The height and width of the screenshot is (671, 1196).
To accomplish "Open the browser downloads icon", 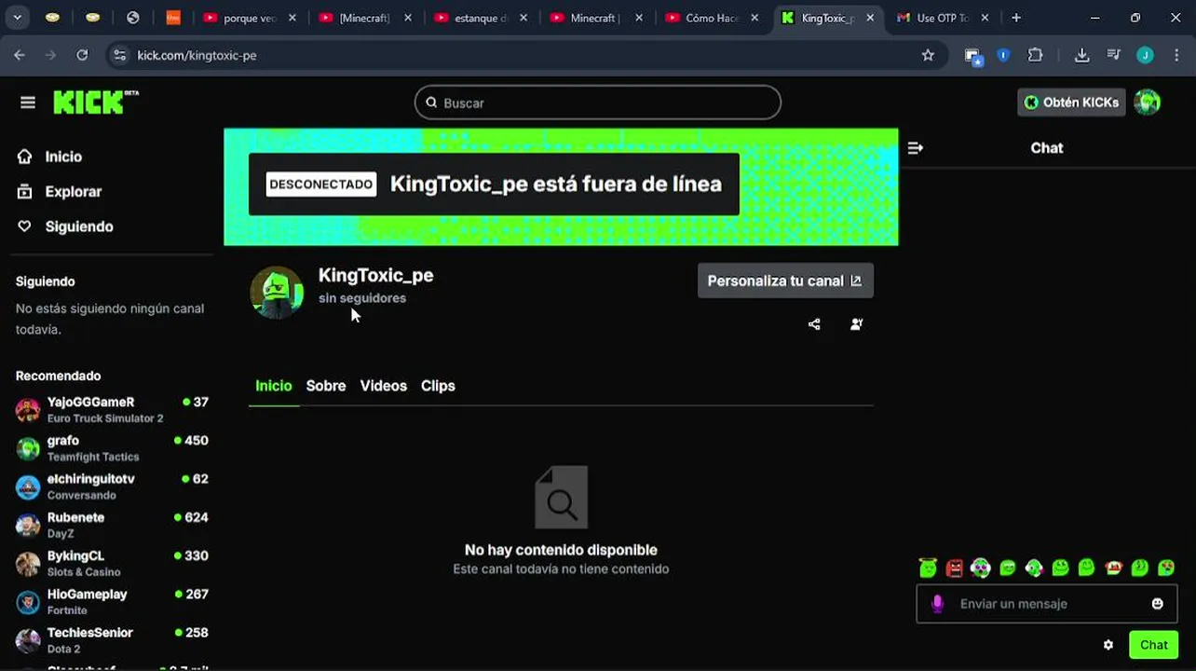I will (x=1081, y=55).
